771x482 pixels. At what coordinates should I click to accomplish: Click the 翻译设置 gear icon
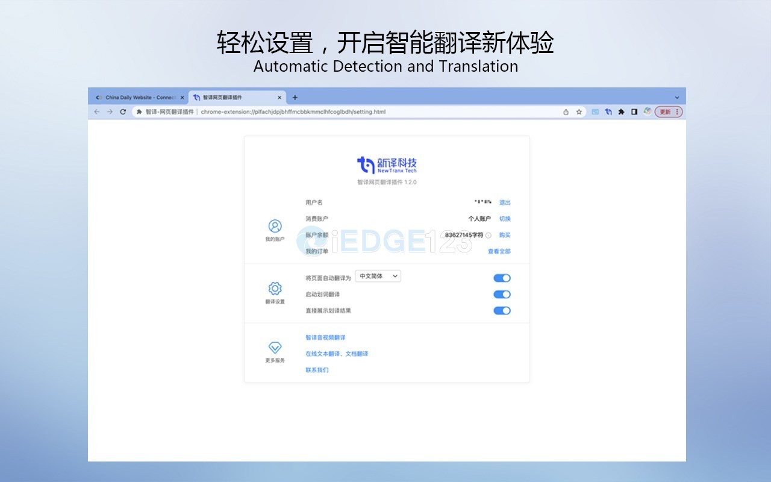(275, 288)
